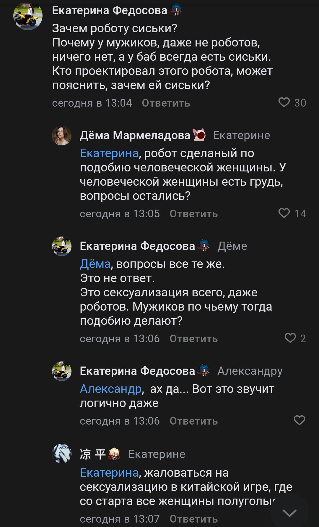Tap the 凉平 username
Screen dimensions: 319x527
92,454
